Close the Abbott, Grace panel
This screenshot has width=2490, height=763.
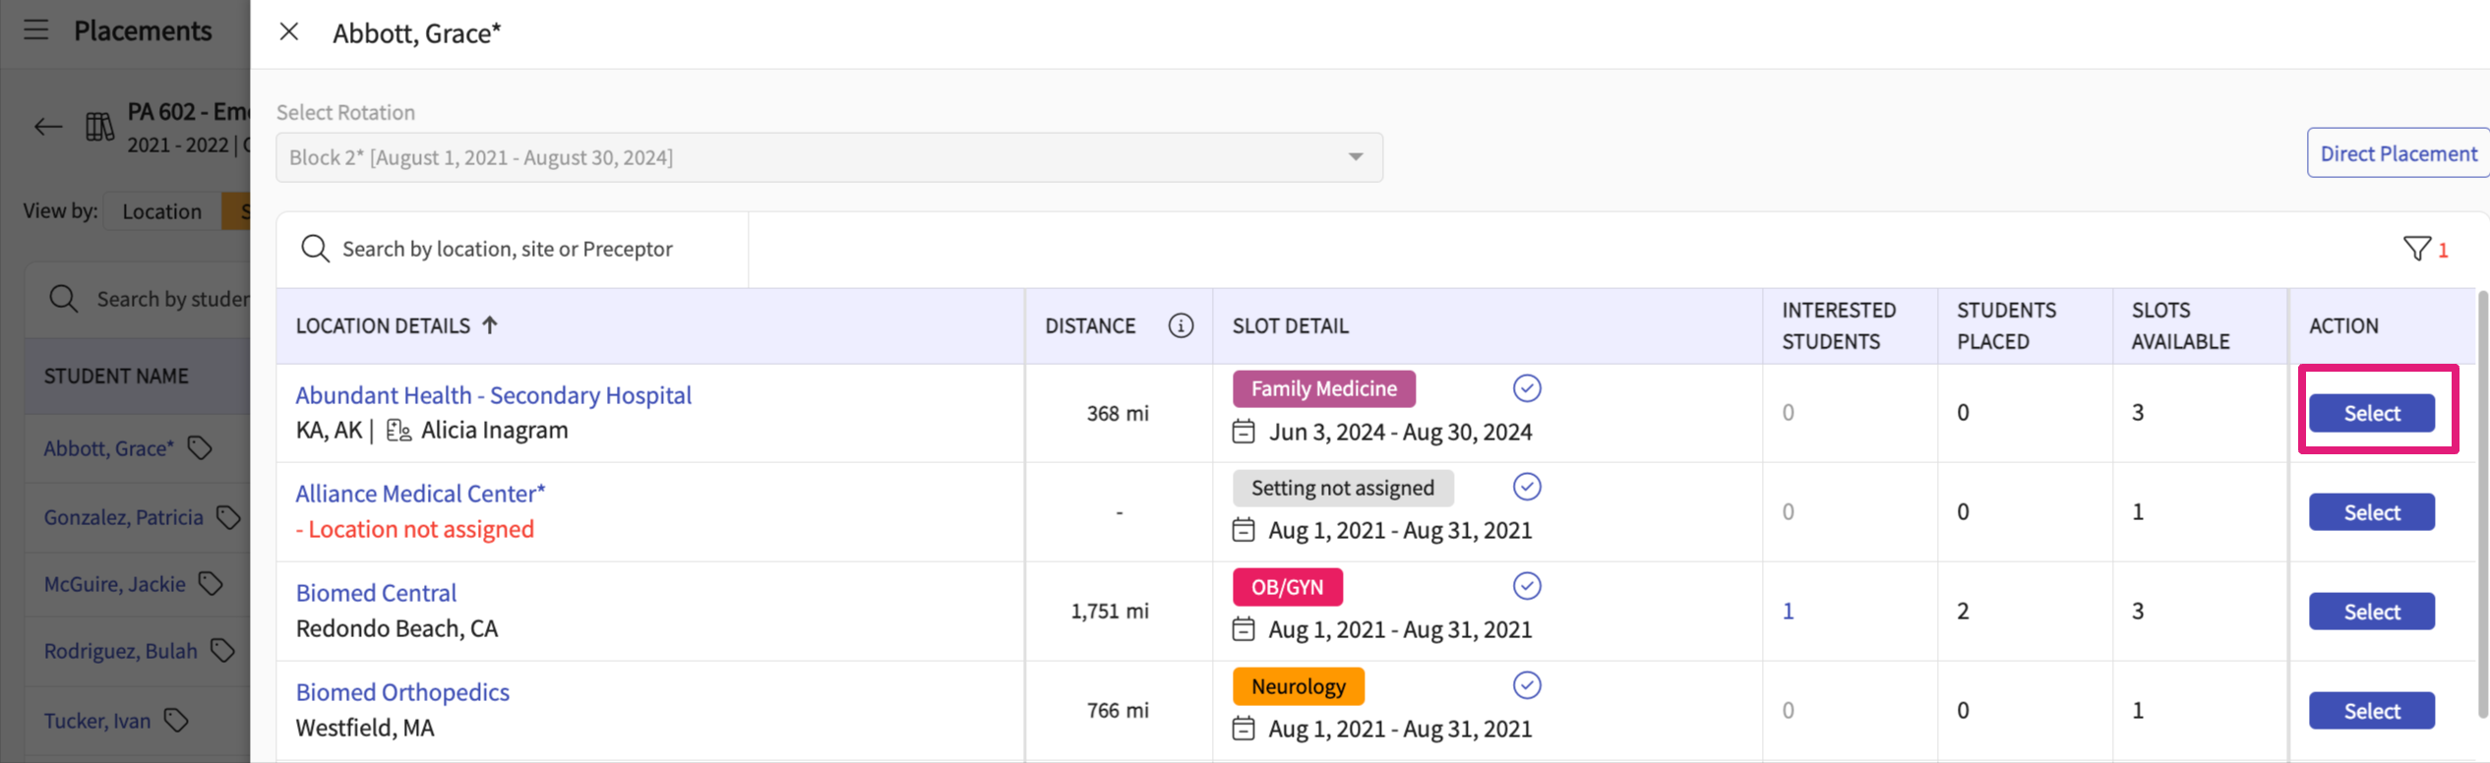tap(289, 32)
